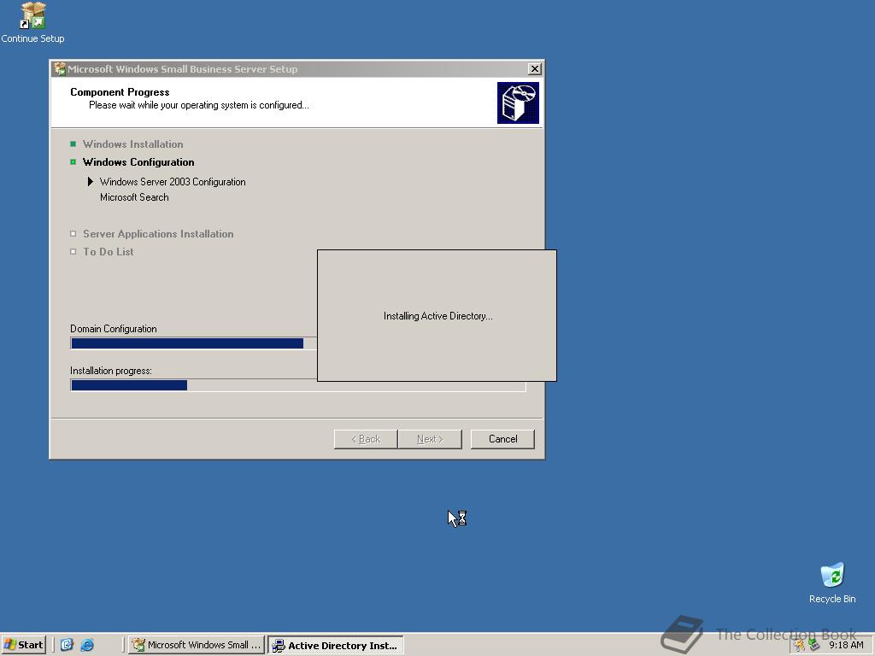
Task: Click the Server Applications Installation label
Action: coord(158,234)
